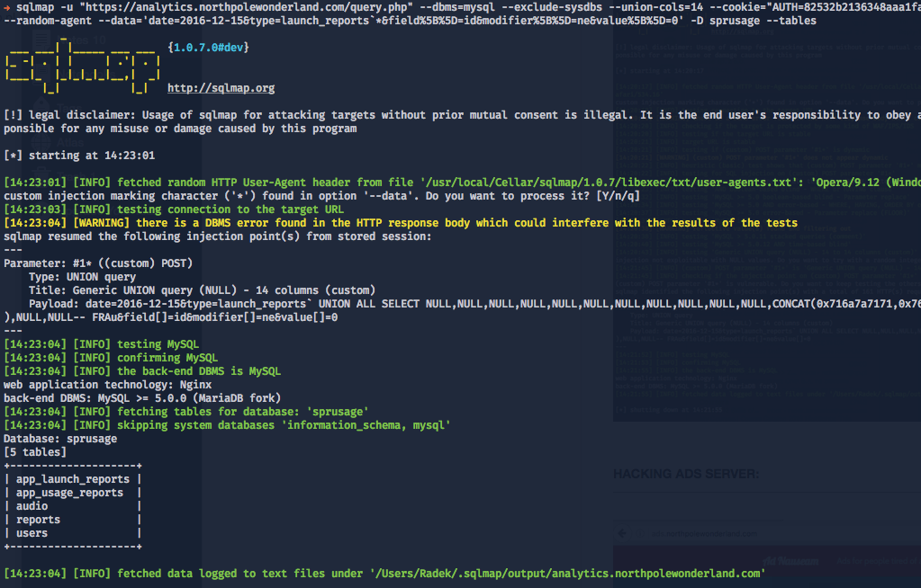921x588 pixels.
Task: Click the 'skipping system databases' log line
Action: click(227, 425)
